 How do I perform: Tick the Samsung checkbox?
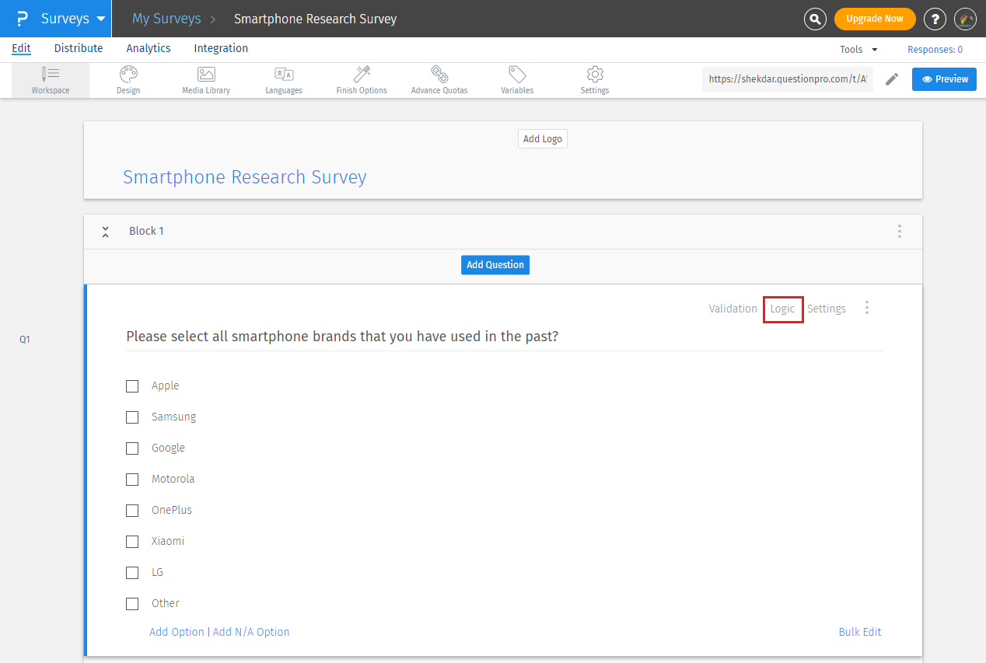coord(132,417)
